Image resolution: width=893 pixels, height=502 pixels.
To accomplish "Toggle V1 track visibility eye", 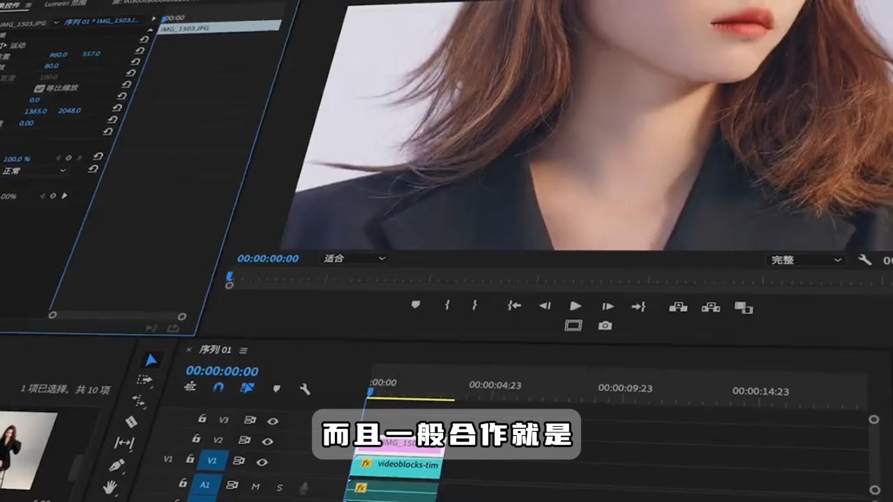I will click(262, 462).
